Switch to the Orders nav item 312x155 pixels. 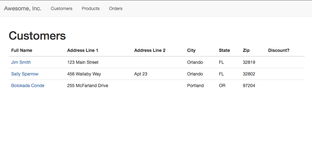click(116, 8)
